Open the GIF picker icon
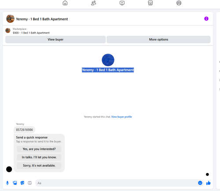The width and height of the screenshot is (220, 191). click(x=30, y=183)
